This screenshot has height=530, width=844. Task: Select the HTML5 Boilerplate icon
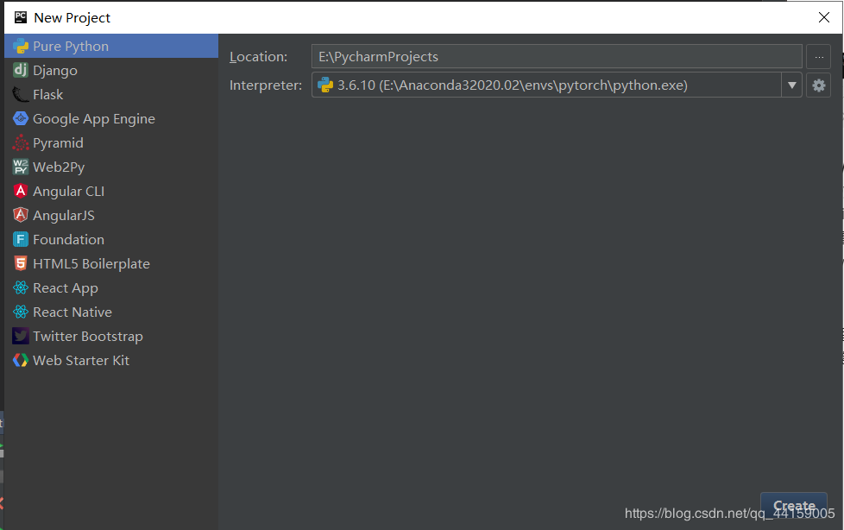[21, 263]
